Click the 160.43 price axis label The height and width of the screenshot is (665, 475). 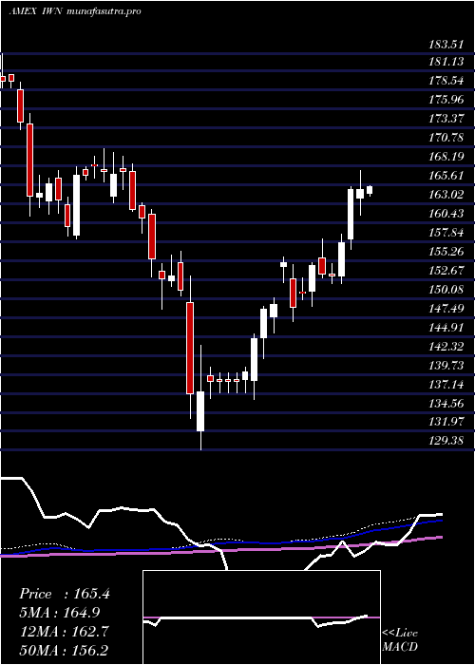446,214
